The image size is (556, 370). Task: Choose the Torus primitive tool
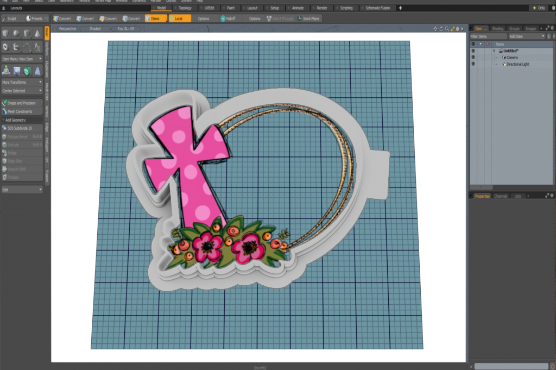point(5,47)
